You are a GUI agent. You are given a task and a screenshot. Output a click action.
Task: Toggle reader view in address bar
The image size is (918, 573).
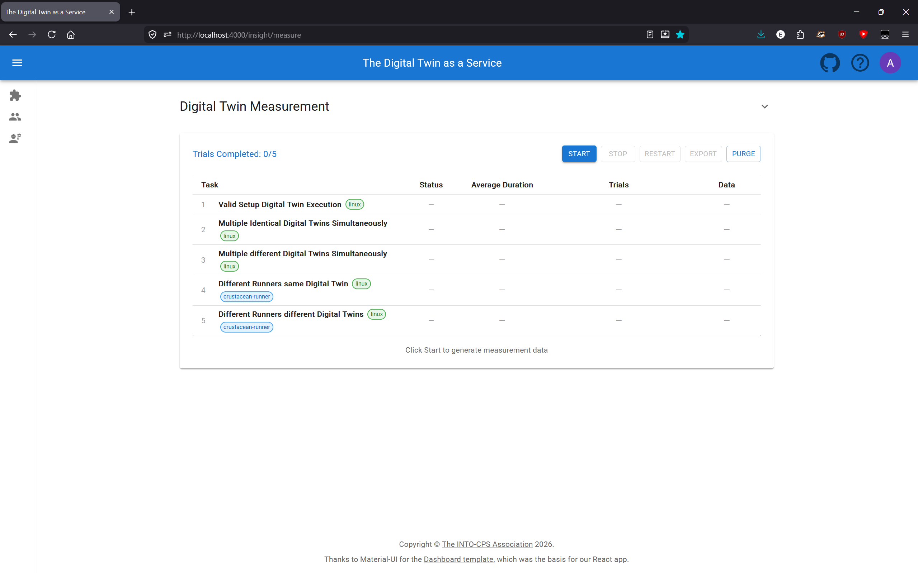coord(650,35)
